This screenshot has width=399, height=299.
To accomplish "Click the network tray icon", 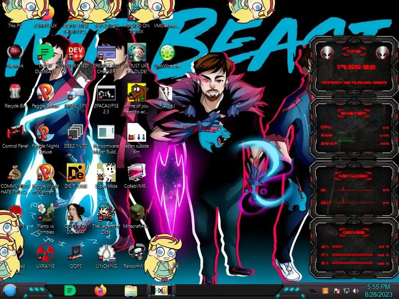I will click(346, 290).
